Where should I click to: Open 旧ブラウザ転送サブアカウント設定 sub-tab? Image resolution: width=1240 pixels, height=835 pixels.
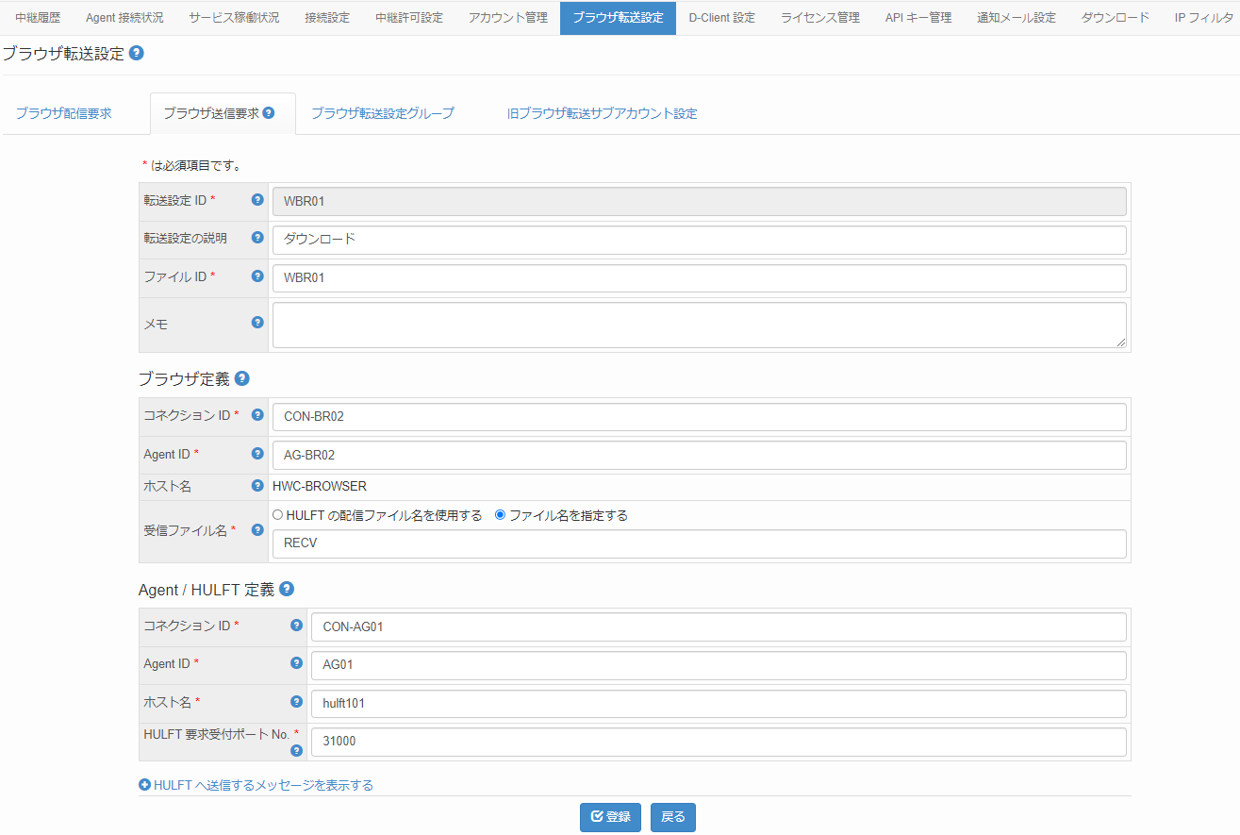pos(602,113)
